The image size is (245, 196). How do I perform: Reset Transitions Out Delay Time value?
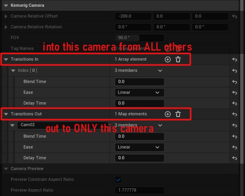[235, 158]
